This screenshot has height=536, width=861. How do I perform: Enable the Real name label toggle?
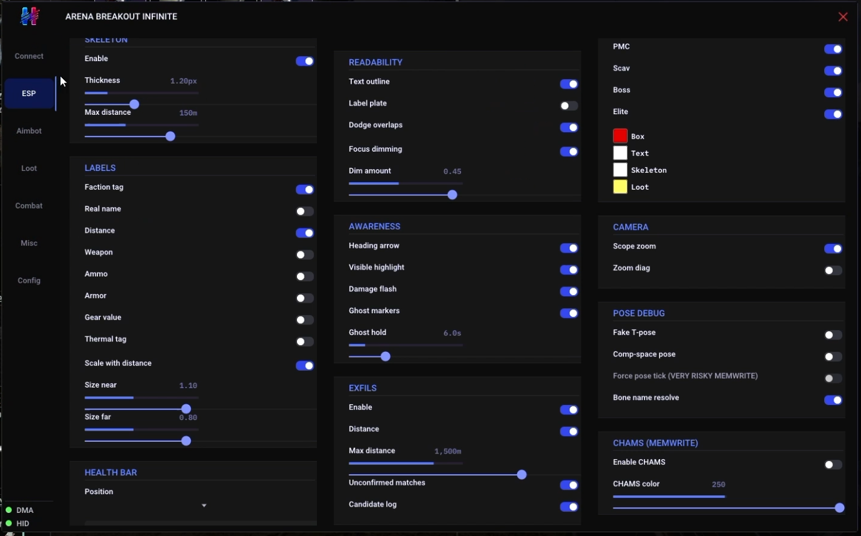tap(304, 212)
